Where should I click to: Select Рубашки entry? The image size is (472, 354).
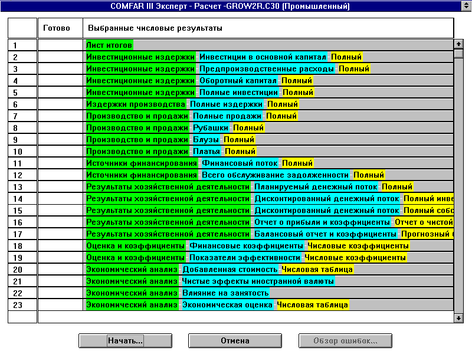(211, 127)
